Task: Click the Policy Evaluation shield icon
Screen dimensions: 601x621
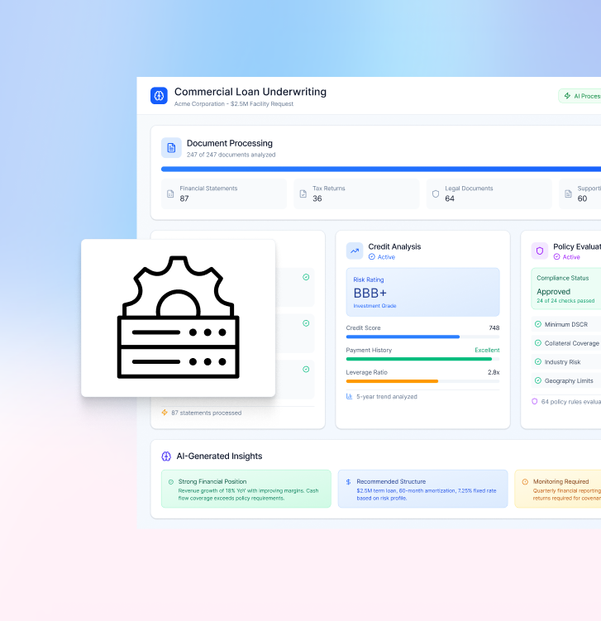Action: click(x=540, y=251)
